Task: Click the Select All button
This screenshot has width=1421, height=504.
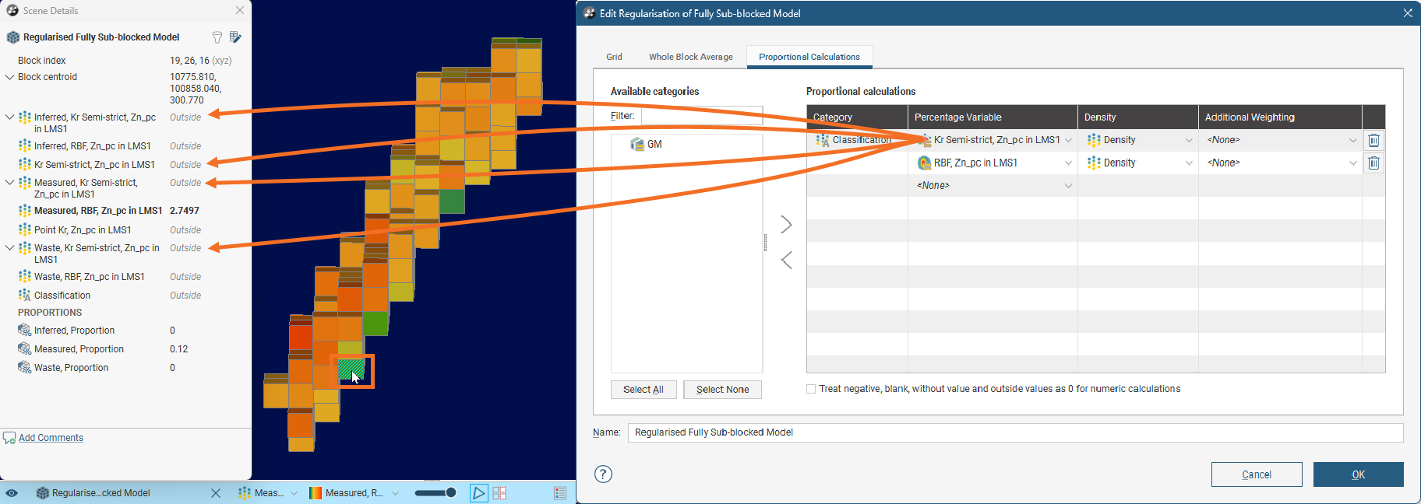Action: [x=643, y=390]
